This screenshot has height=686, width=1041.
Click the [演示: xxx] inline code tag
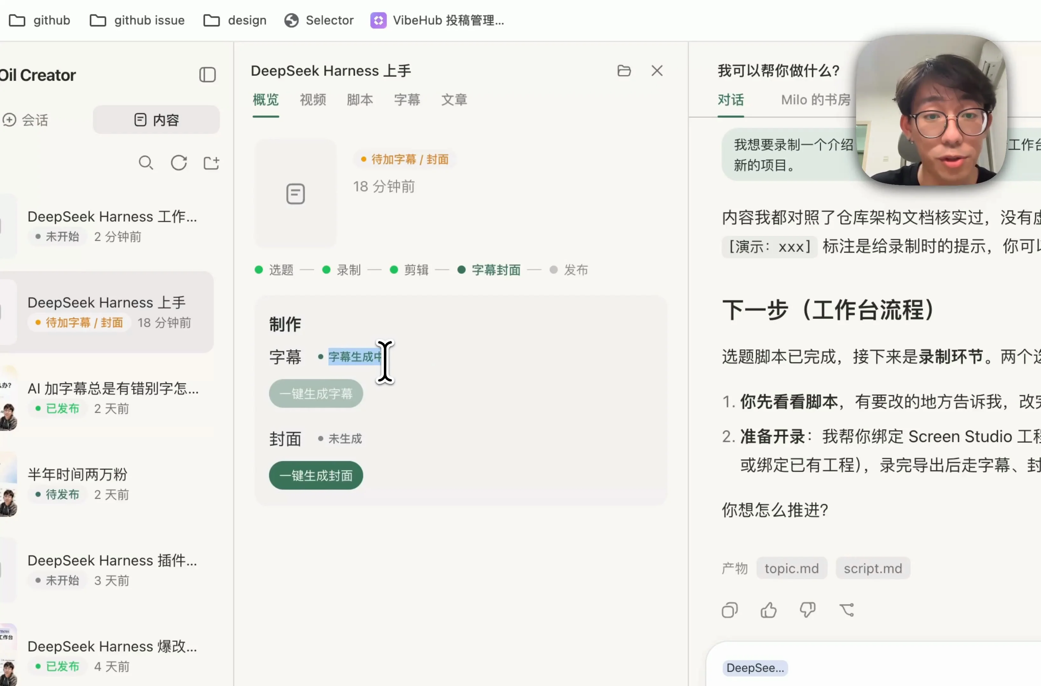tap(770, 246)
